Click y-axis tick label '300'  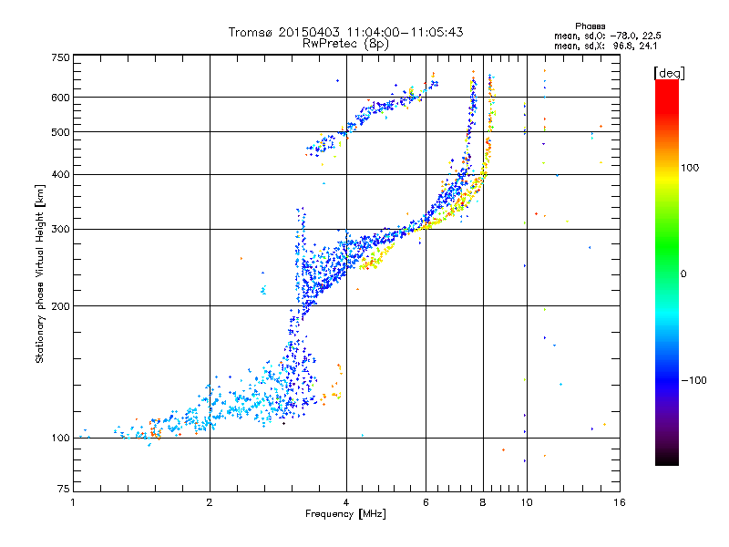tap(60, 230)
